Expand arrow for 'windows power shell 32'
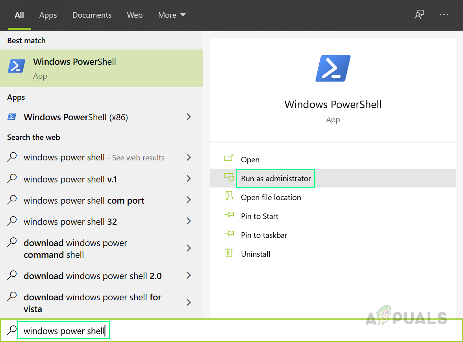The image size is (463, 342). tap(189, 221)
